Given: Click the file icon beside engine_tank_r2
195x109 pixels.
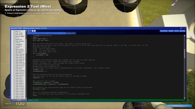Looking at the screenshot, I should [x=14, y=77].
